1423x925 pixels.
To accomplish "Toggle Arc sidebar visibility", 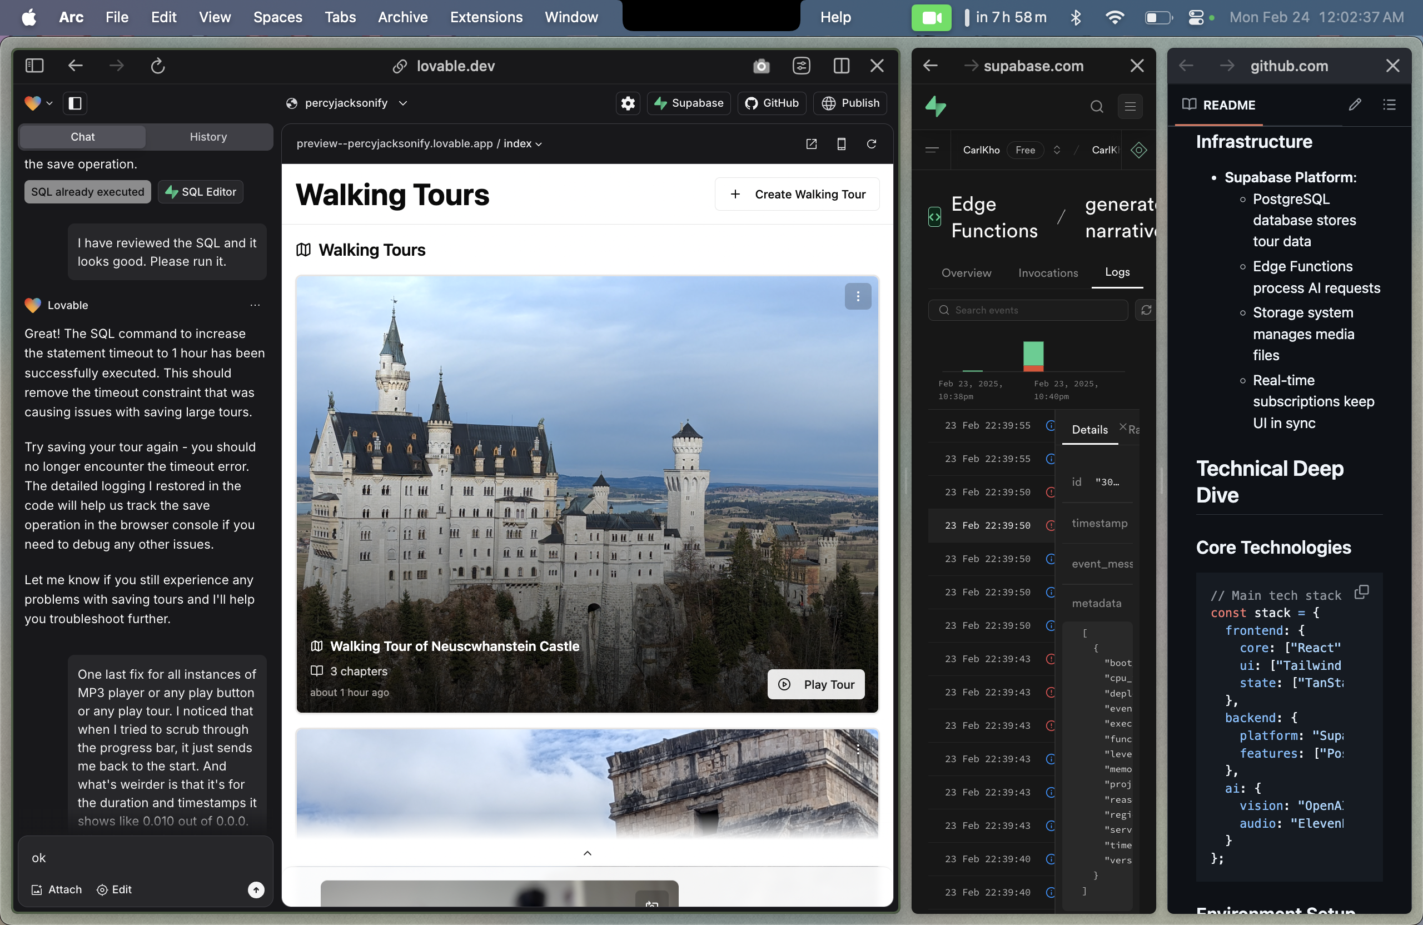I will (34, 66).
